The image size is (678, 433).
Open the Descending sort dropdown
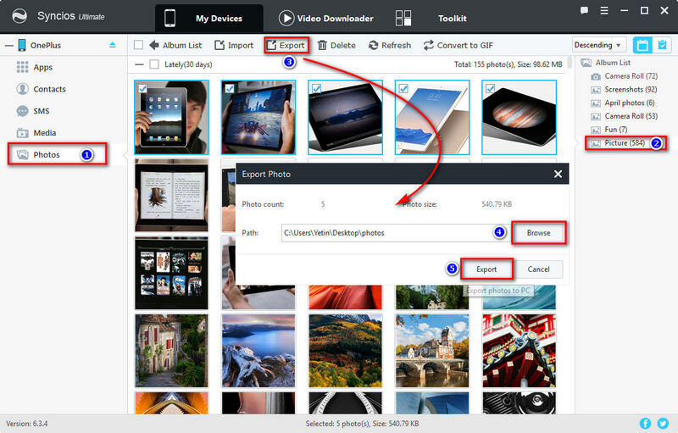point(598,45)
